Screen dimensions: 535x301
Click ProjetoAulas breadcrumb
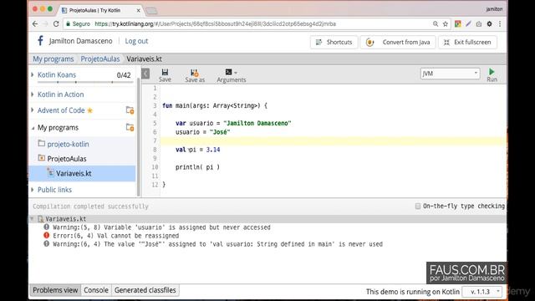[x=100, y=59]
